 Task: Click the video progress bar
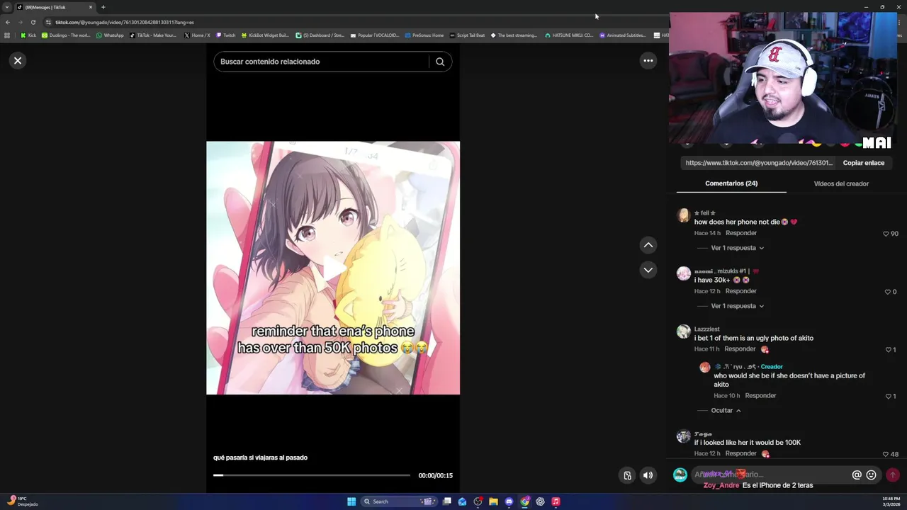312,475
